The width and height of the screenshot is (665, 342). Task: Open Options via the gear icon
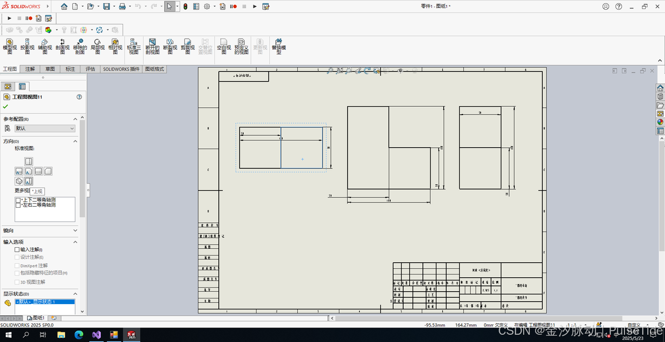pos(207,7)
